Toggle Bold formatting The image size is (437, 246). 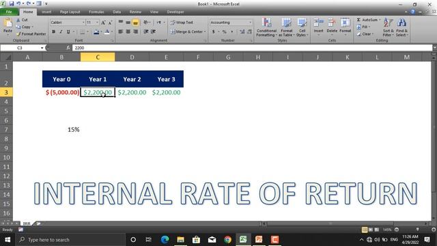click(x=53, y=32)
